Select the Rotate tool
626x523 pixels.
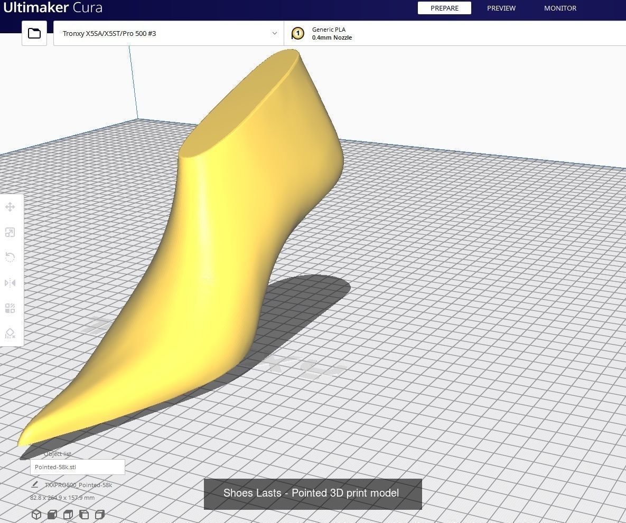[10, 257]
